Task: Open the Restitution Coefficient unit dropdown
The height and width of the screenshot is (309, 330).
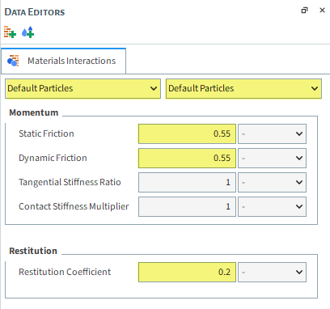Action: [x=272, y=272]
